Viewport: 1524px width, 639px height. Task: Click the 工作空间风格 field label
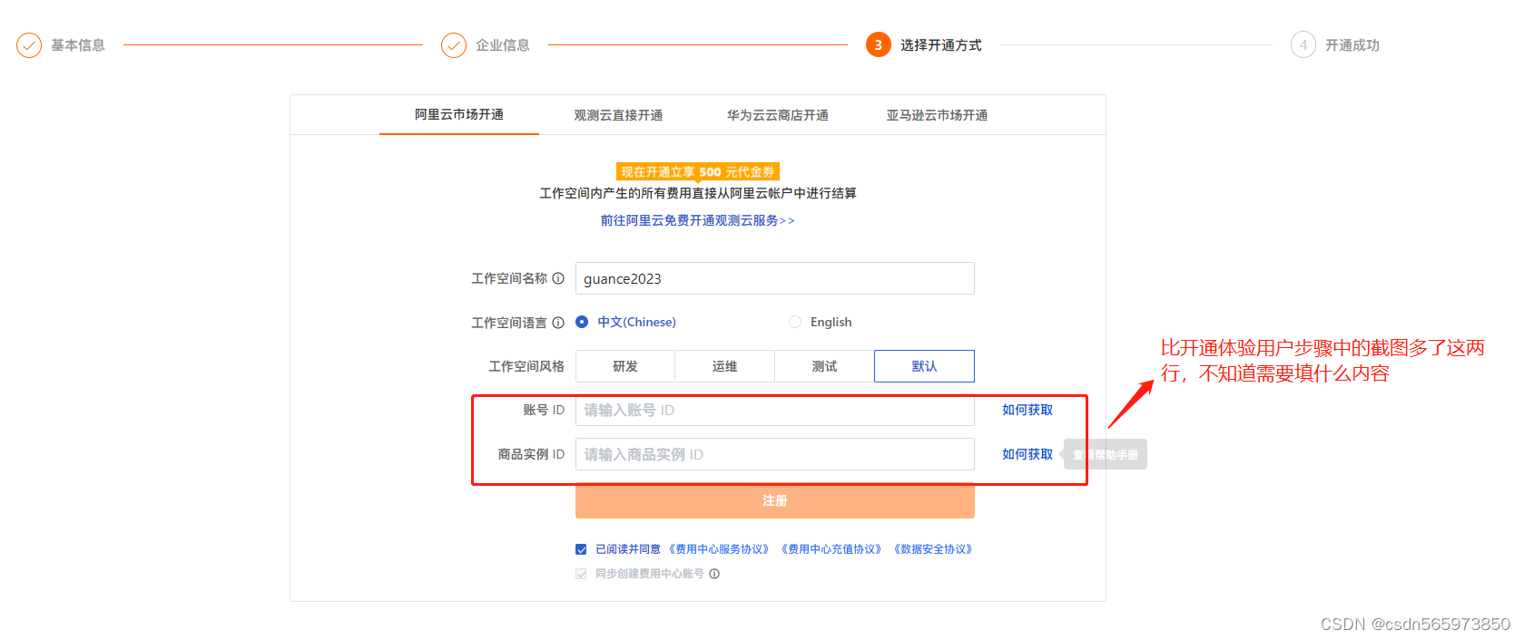click(526, 366)
